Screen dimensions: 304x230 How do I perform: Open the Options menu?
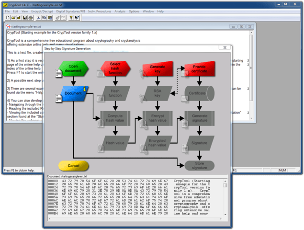coord(134,11)
